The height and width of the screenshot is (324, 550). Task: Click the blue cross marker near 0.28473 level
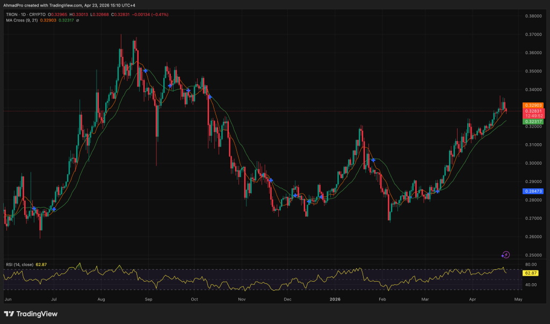(x=438, y=191)
